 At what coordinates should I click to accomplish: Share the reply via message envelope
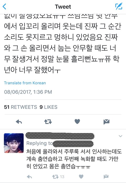106,177
